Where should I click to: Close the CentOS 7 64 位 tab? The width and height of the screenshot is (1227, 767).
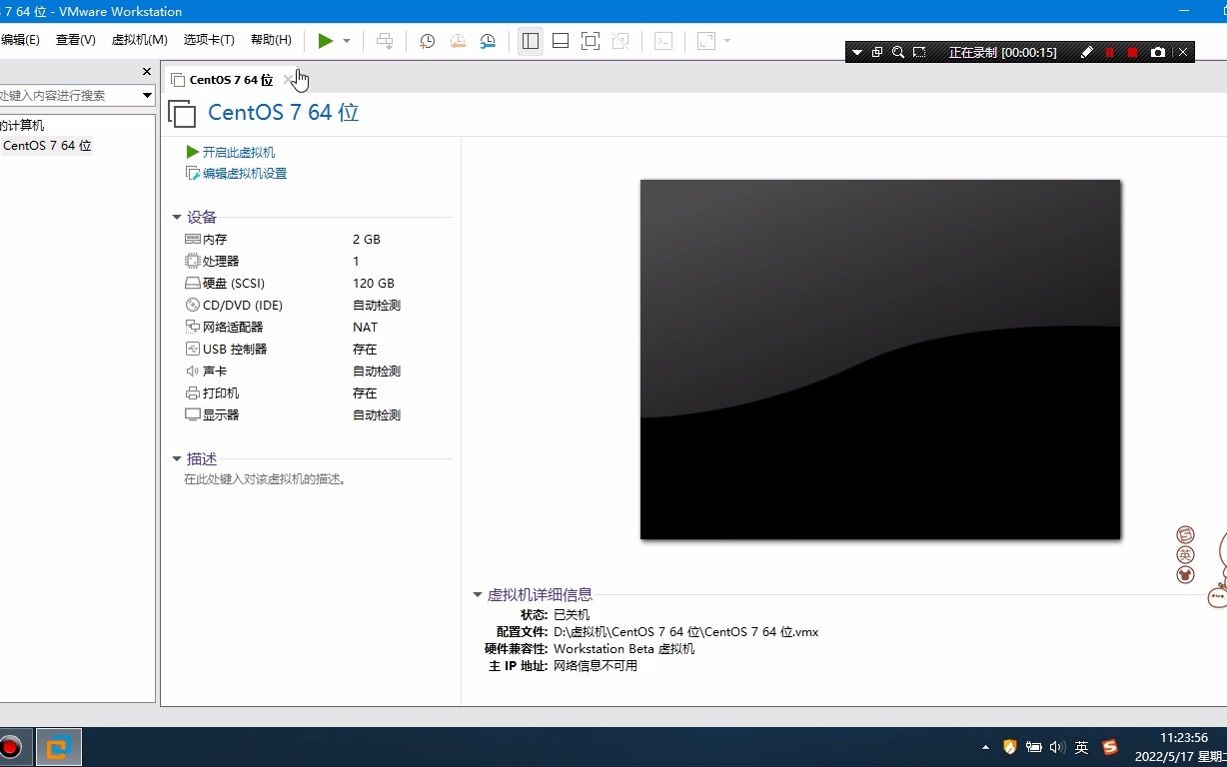(288, 80)
